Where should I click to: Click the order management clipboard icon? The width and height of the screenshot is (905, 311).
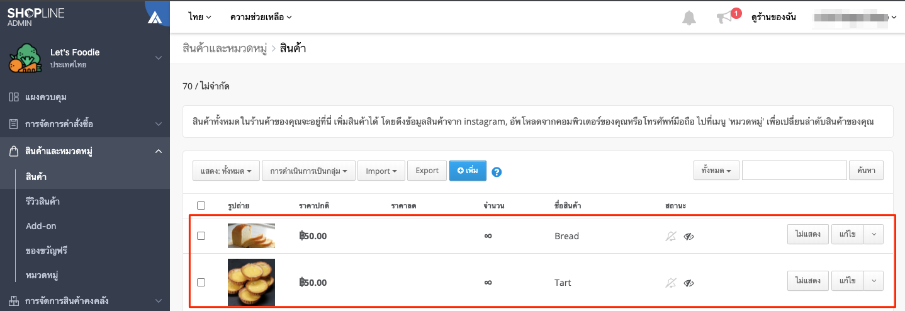pos(14,124)
